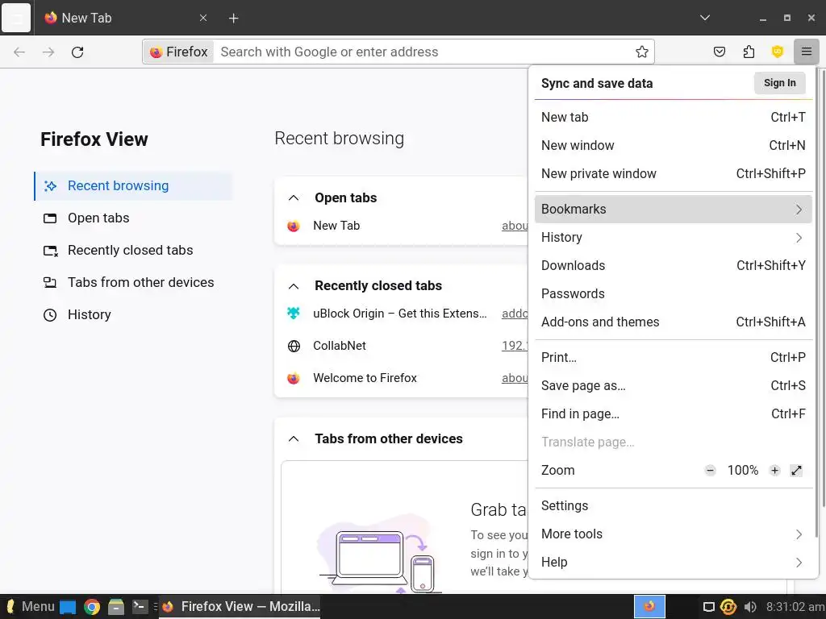The width and height of the screenshot is (826, 619).
Task: Choose Save page as… item
Action: coord(674,386)
